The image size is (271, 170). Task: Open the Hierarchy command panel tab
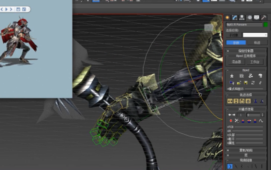click(242, 17)
